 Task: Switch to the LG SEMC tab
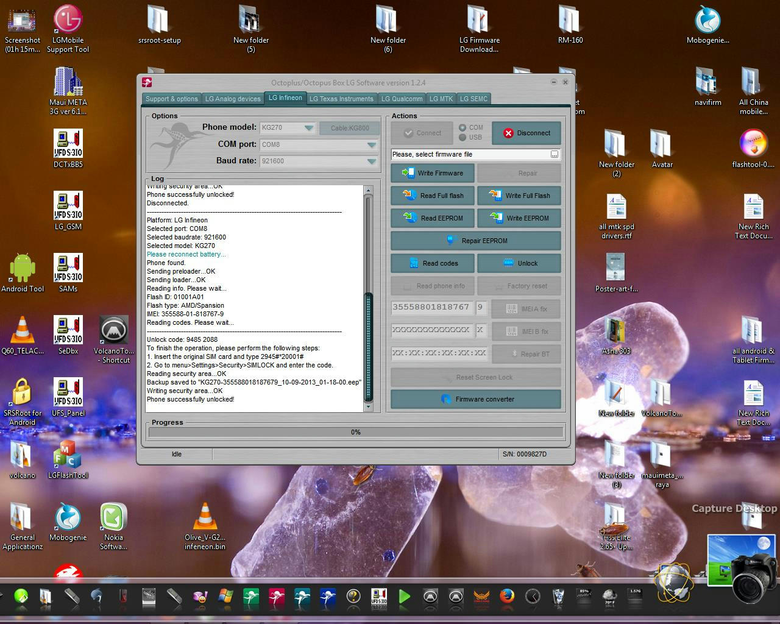click(x=473, y=99)
